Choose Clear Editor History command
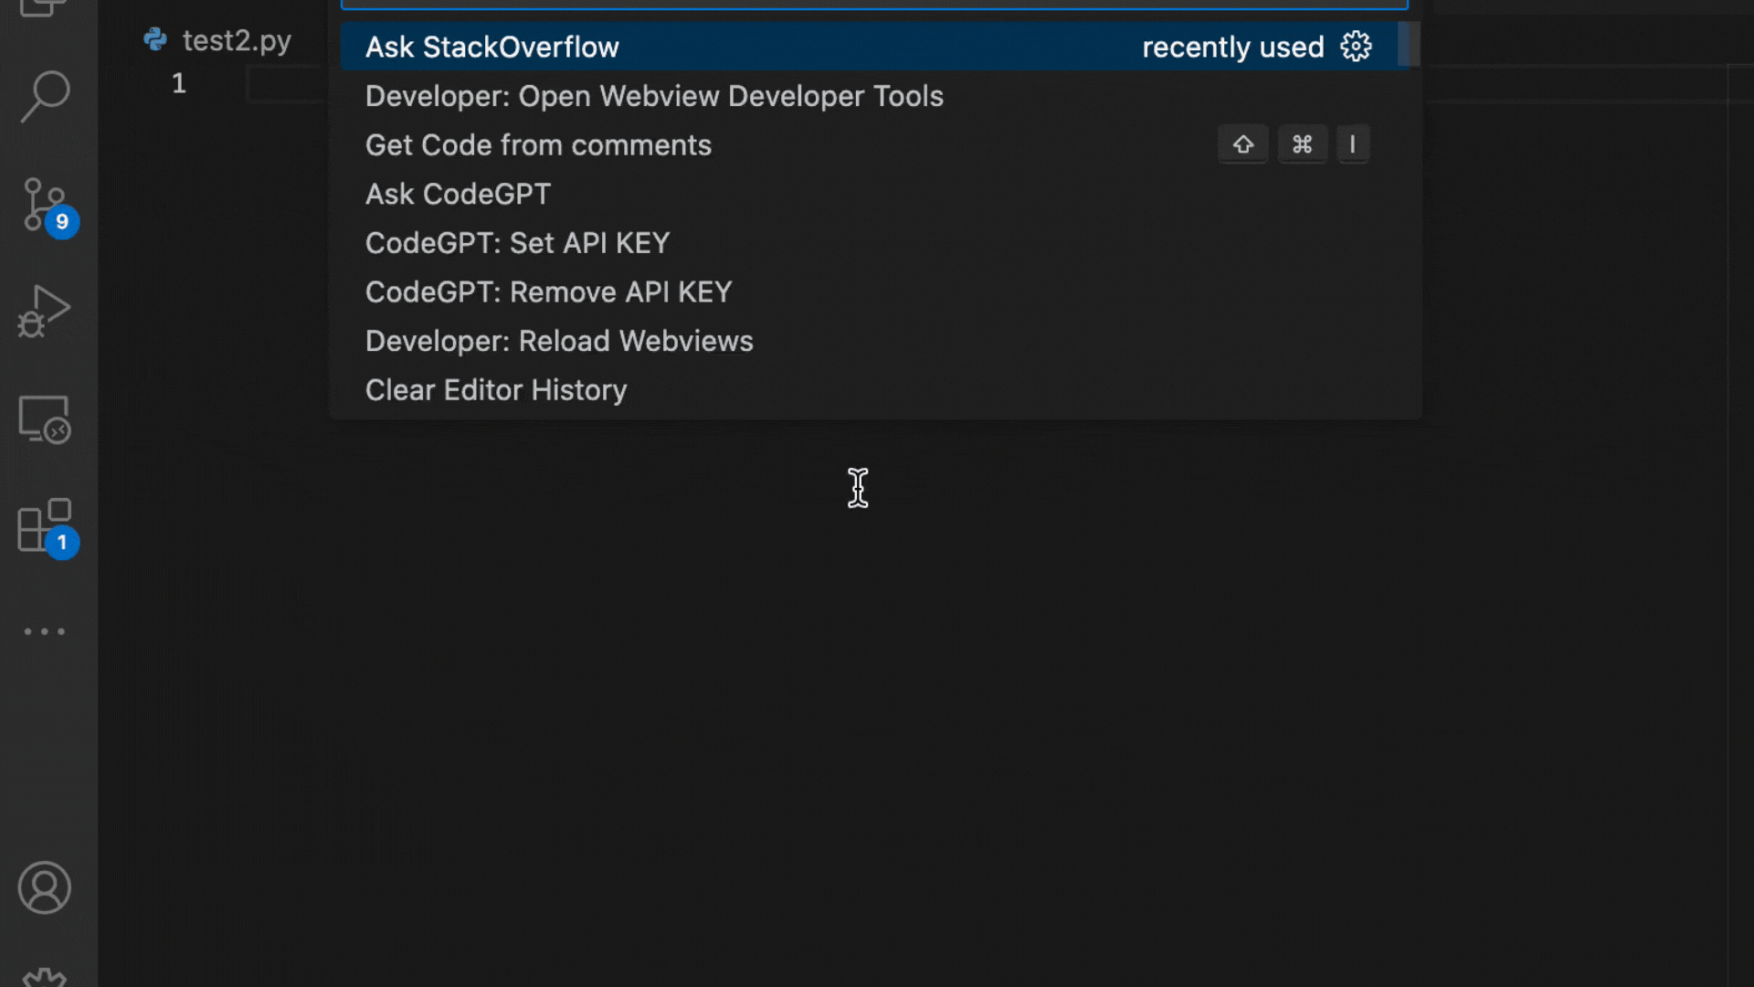Screen dimensions: 1754x987 pyautogui.click(x=496, y=390)
